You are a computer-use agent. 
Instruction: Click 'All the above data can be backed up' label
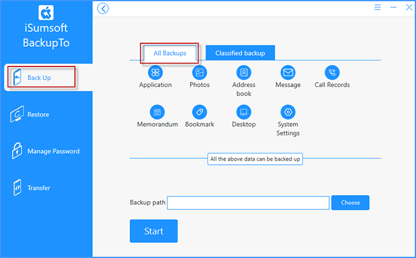(x=255, y=159)
